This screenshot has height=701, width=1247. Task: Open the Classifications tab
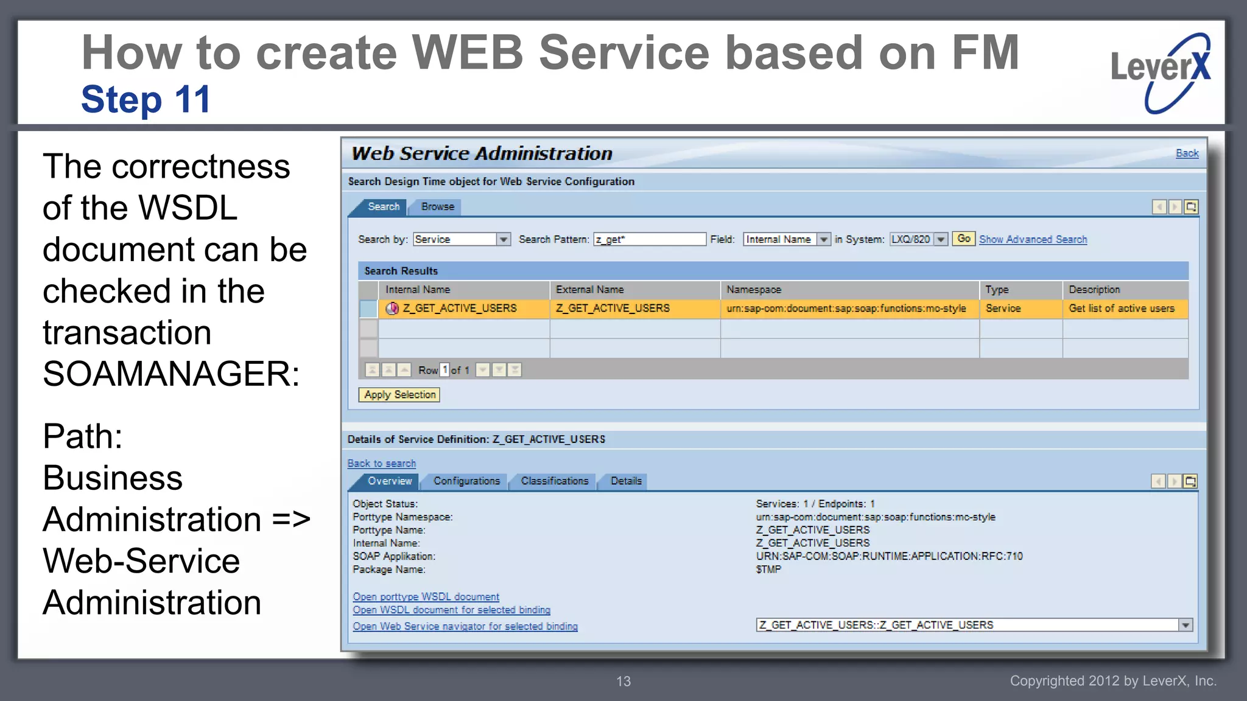pyautogui.click(x=555, y=481)
